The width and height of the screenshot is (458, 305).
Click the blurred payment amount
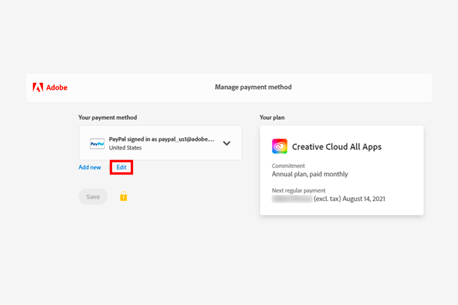pos(292,199)
